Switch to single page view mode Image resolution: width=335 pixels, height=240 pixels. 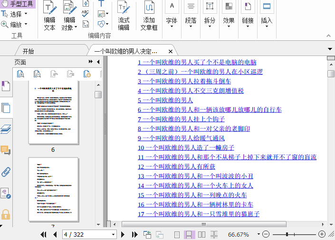pos(177,235)
